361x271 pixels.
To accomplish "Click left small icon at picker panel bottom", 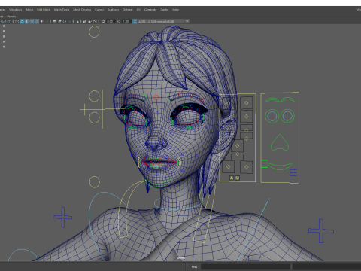I will pos(232,178).
